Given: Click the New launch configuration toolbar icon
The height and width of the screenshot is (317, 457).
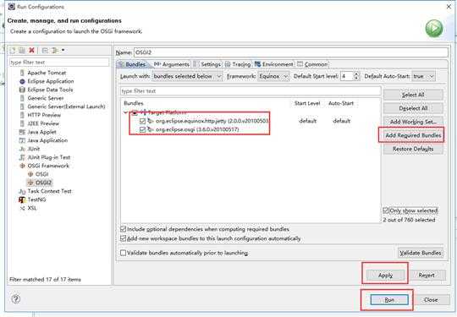Looking at the screenshot, I should (13, 51).
